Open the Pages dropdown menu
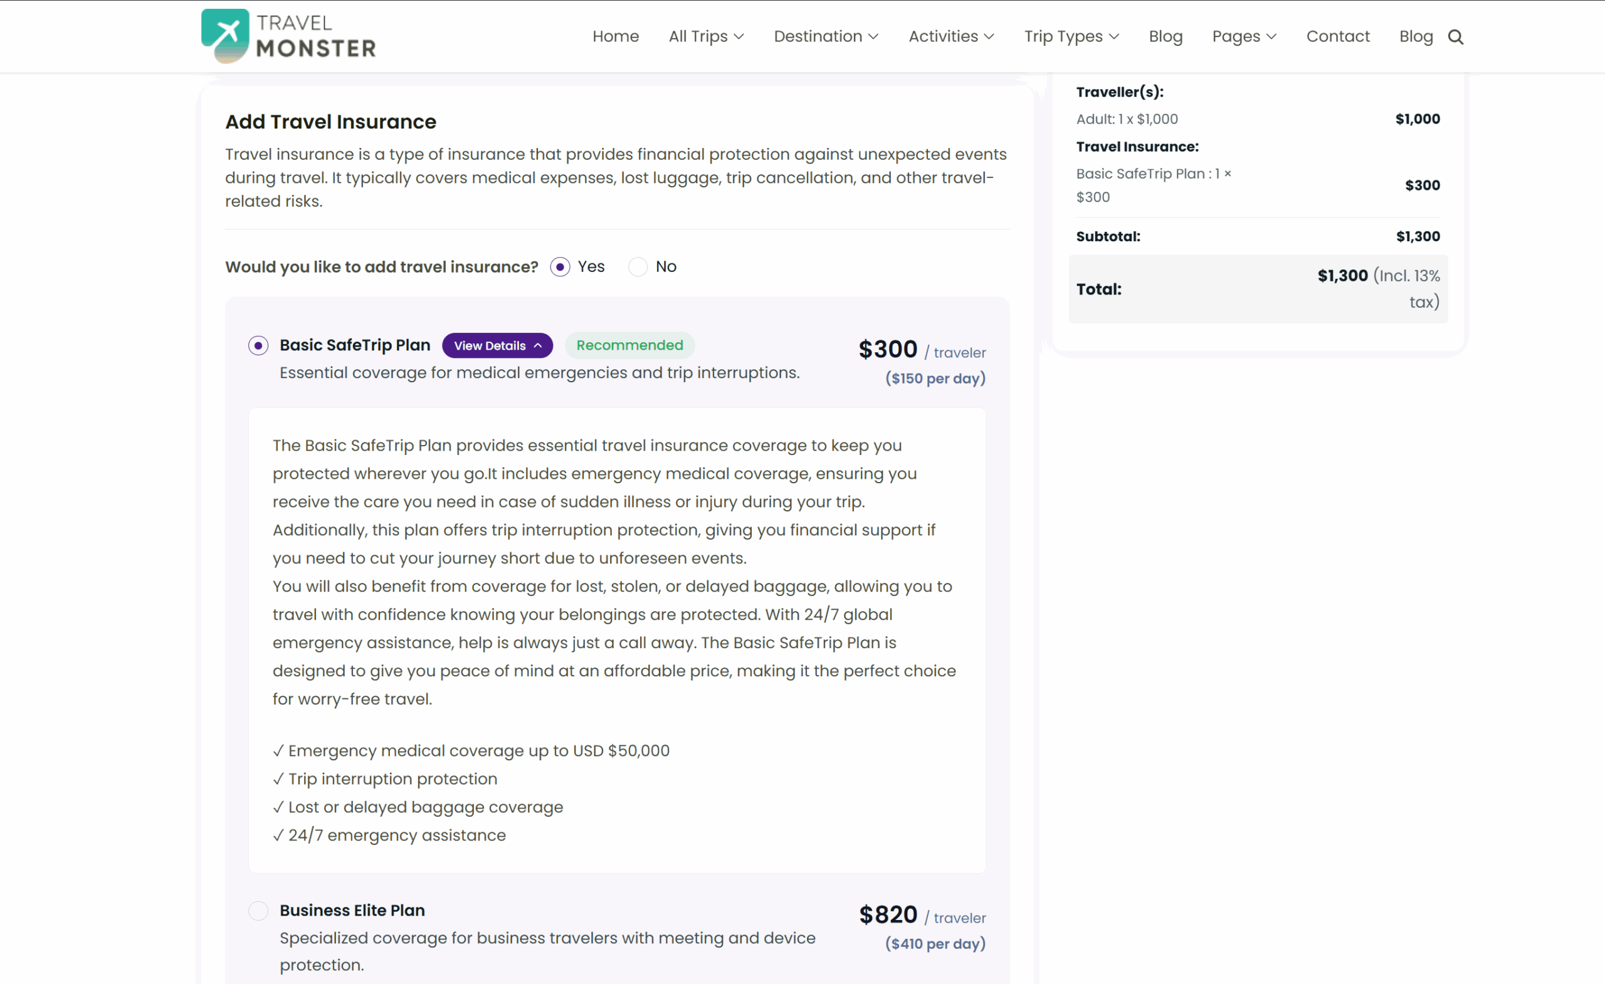The image size is (1605, 984). [x=1243, y=36]
